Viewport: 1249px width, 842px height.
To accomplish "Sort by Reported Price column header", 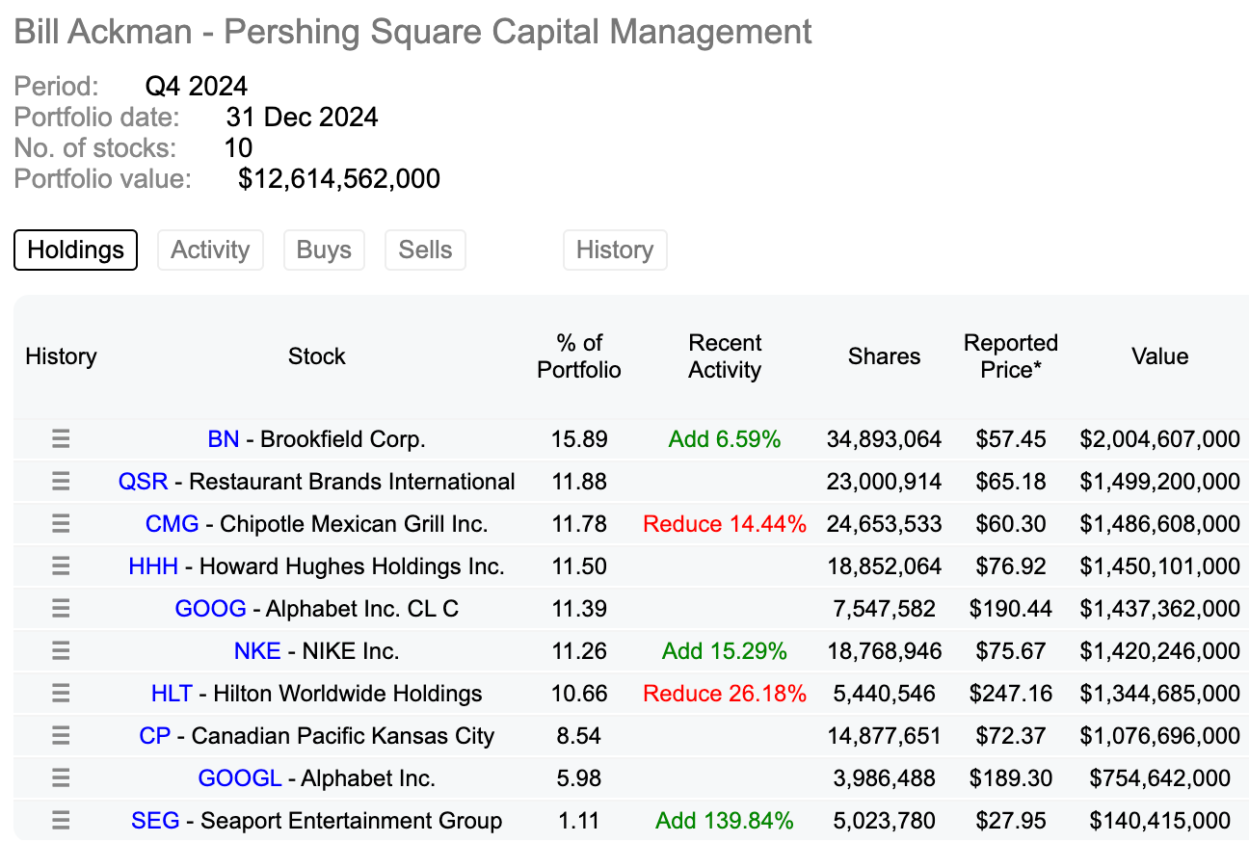I will click(x=1010, y=356).
